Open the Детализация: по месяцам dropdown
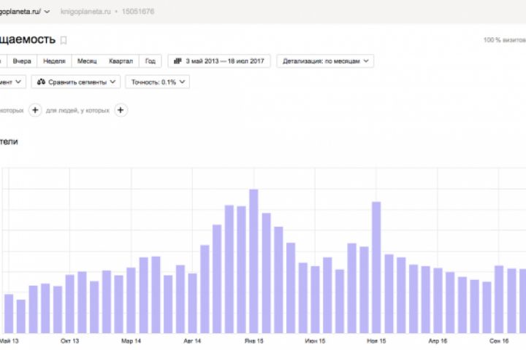The image size is (526, 350). click(x=325, y=61)
